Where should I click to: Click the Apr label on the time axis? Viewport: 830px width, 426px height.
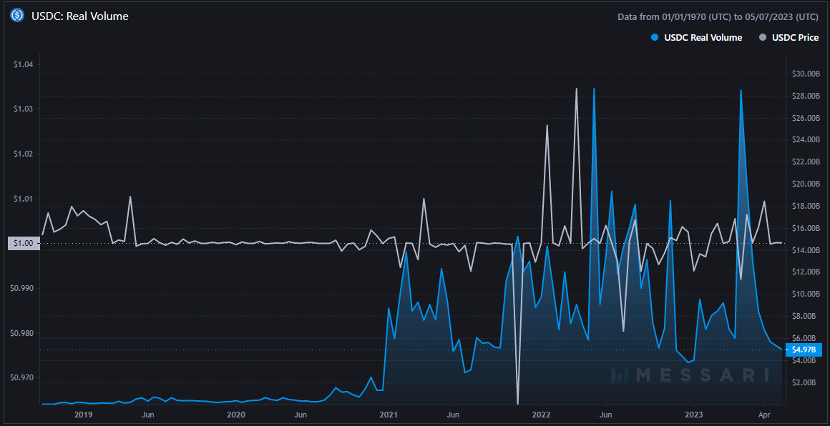point(764,415)
